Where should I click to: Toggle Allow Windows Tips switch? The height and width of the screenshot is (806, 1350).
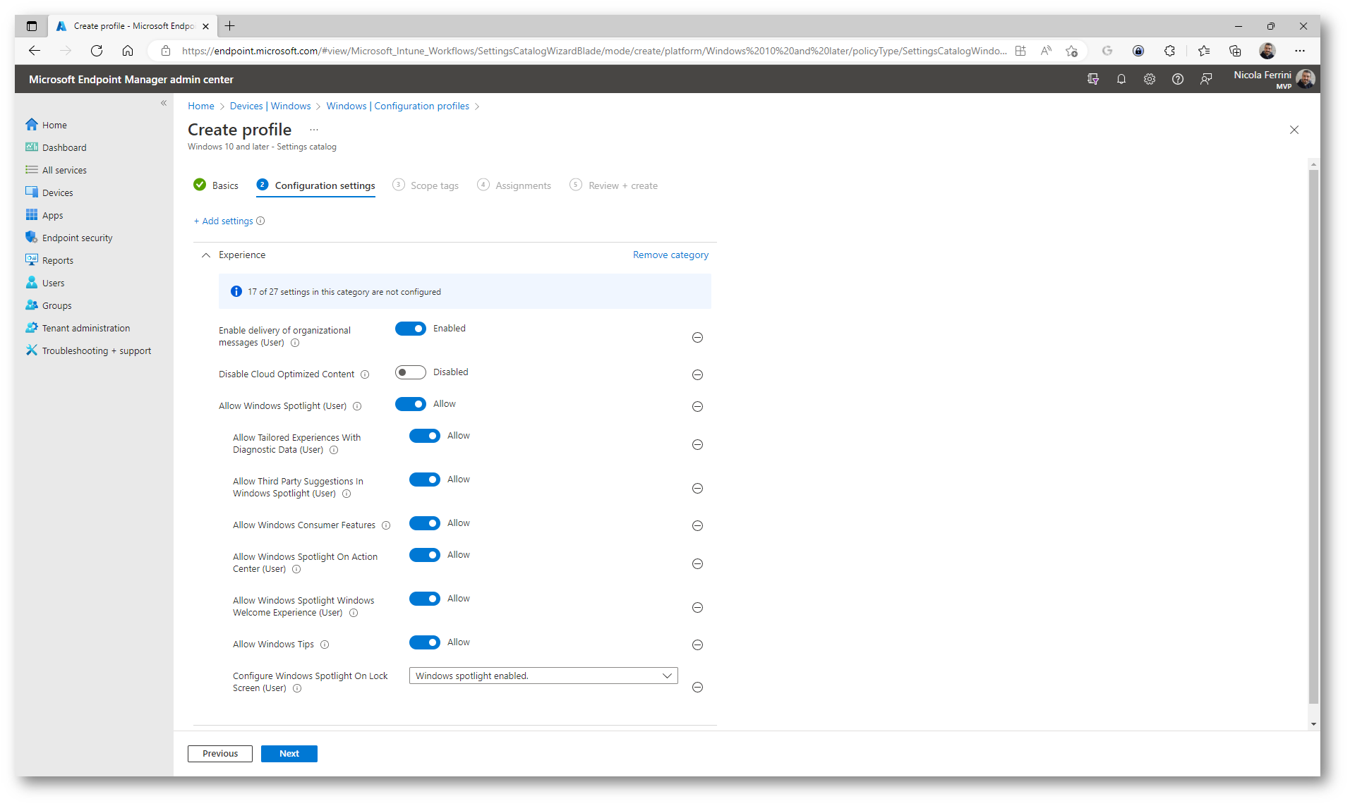(x=425, y=642)
